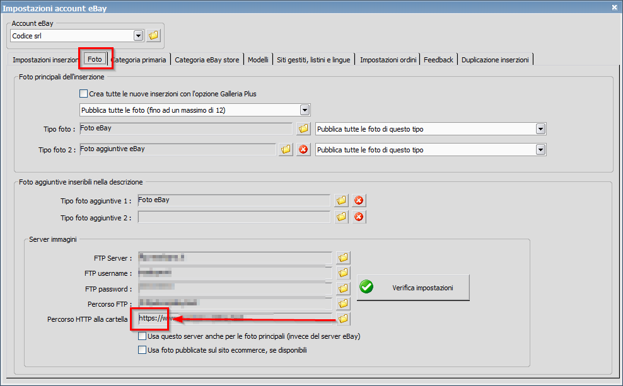
Task: Open the Categoria primaria tab
Action: 139,60
